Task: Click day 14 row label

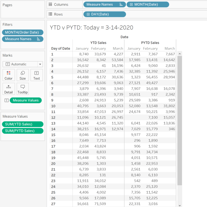Action: 53,129
